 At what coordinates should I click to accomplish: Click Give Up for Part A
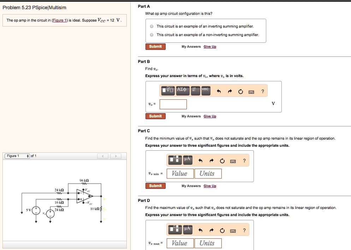pyautogui.click(x=210, y=46)
